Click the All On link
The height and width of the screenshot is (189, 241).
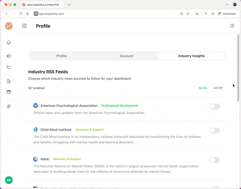tap(203, 88)
